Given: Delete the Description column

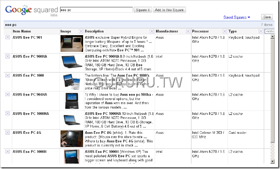Looking at the screenshot, I should (152, 31).
